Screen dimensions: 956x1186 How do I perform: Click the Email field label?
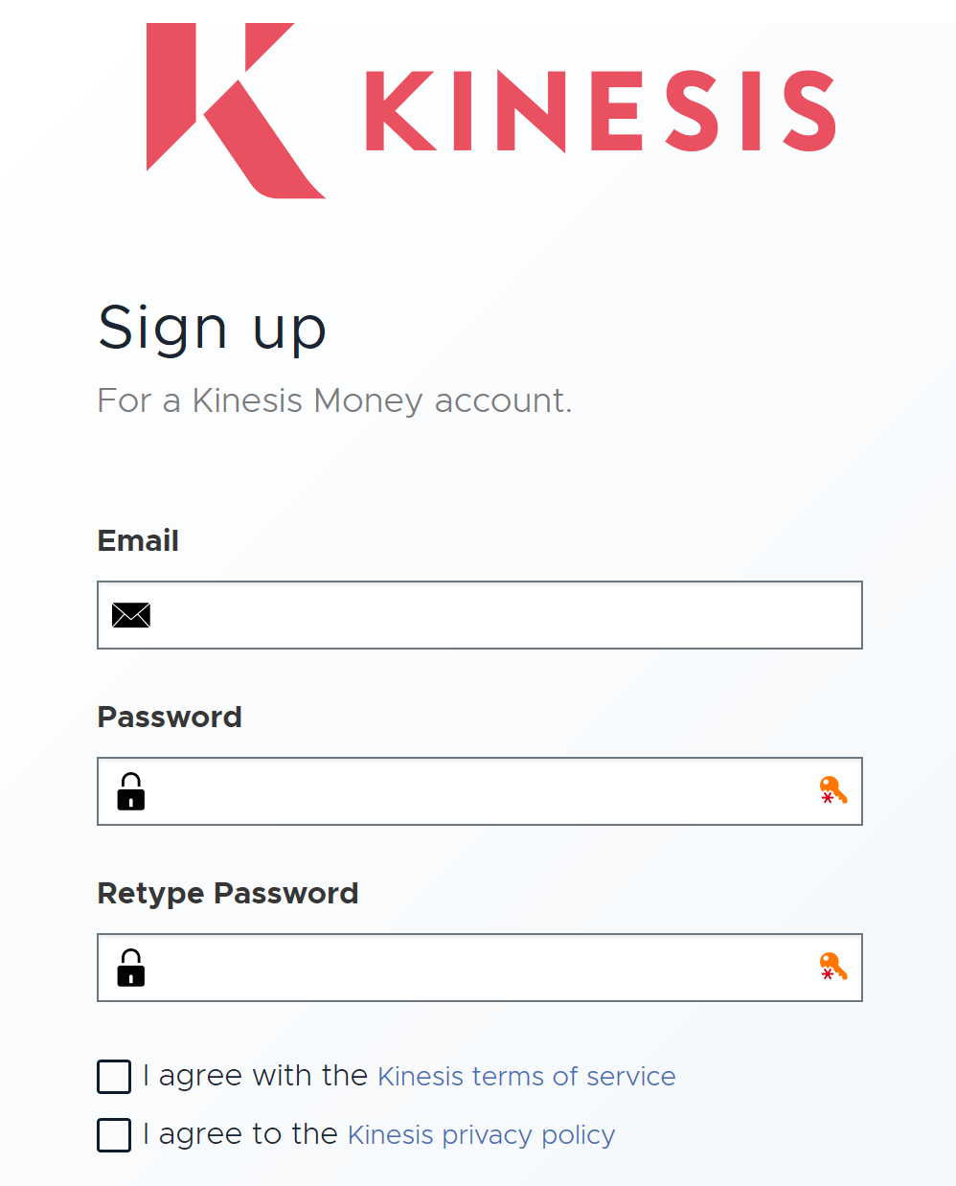(x=138, y=540)
